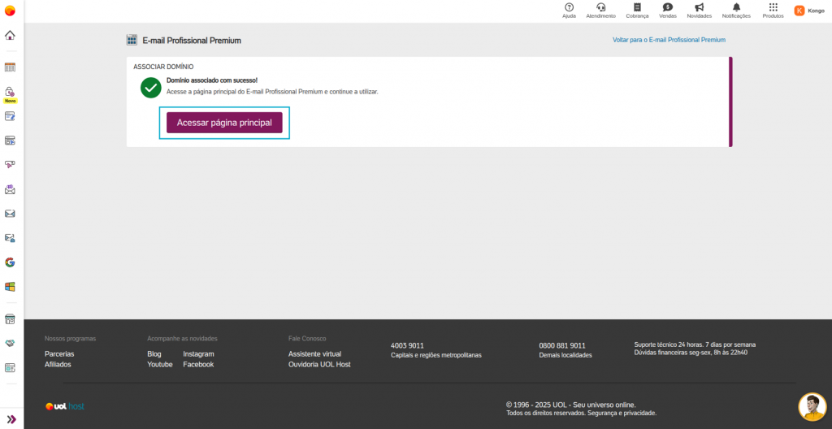Open Youtube footer link
The height and width of the screenshot is (429, 832).
pos(160,364)
